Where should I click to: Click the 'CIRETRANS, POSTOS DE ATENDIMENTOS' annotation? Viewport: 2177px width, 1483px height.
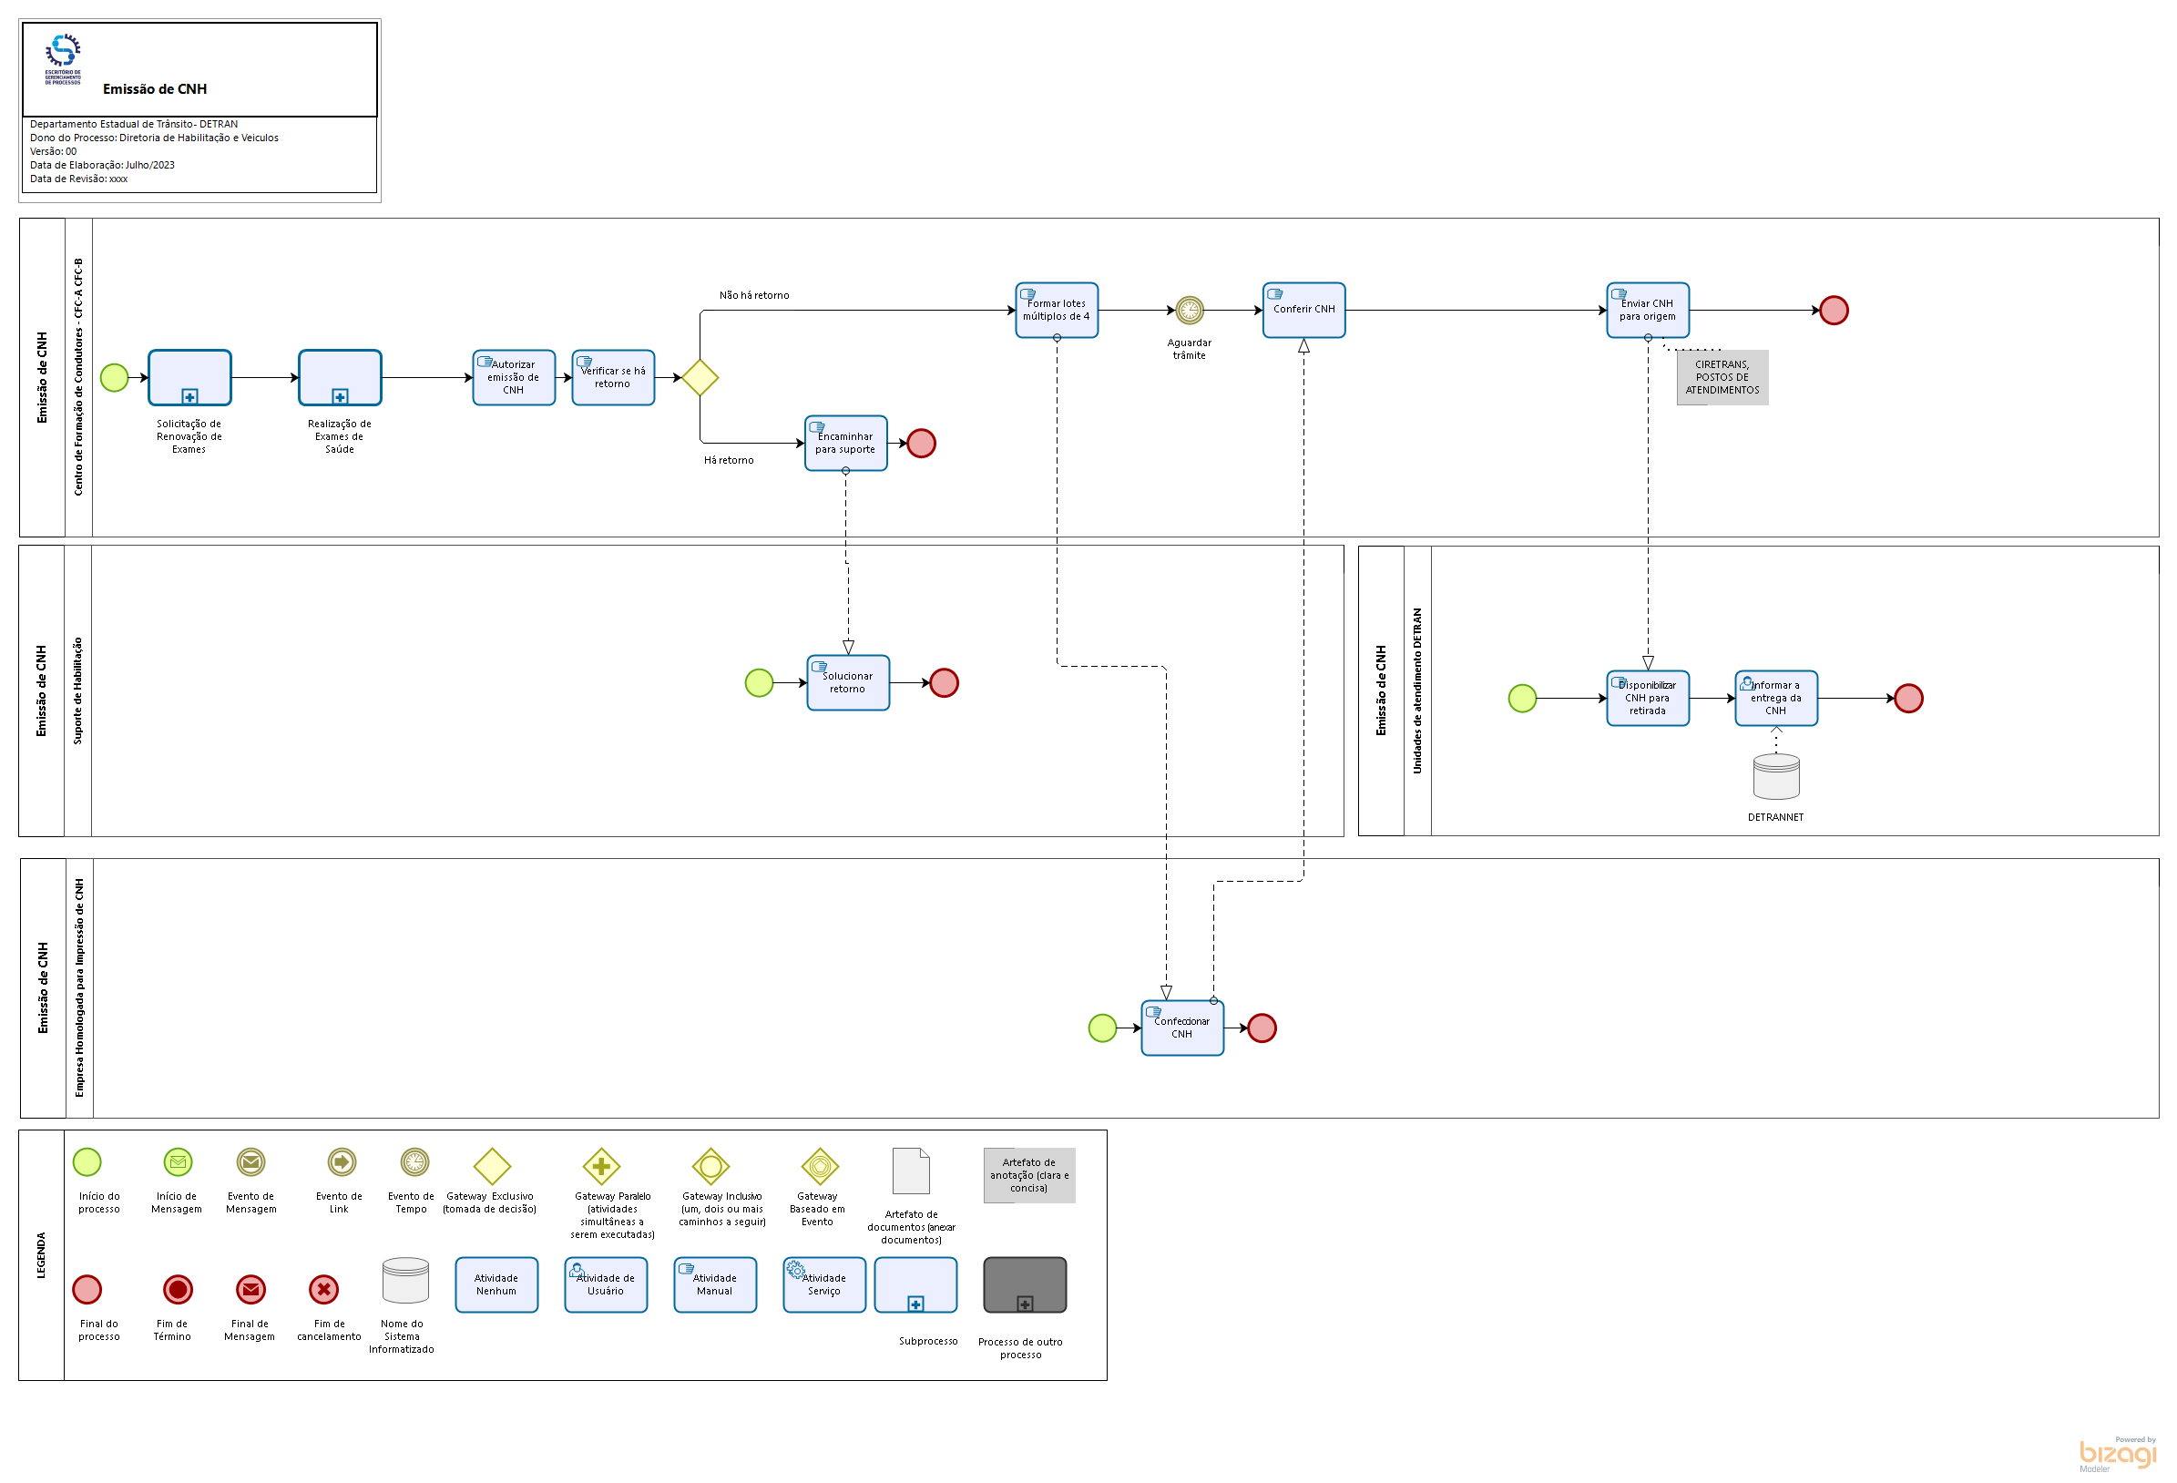click(x=1722, y=377)
